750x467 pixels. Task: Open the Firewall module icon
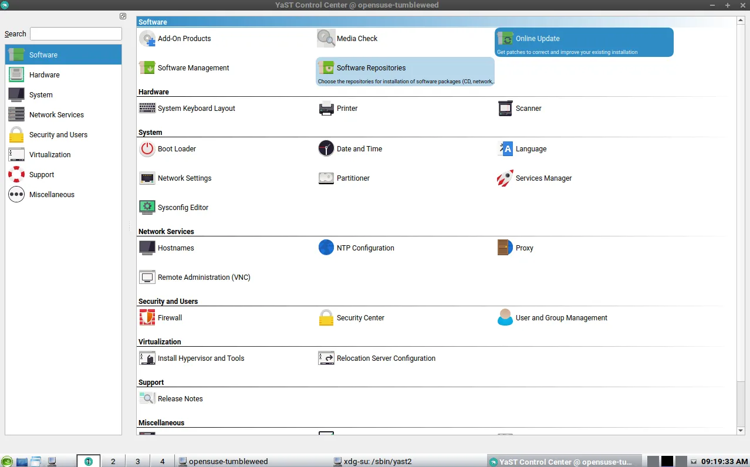(147, 318)
